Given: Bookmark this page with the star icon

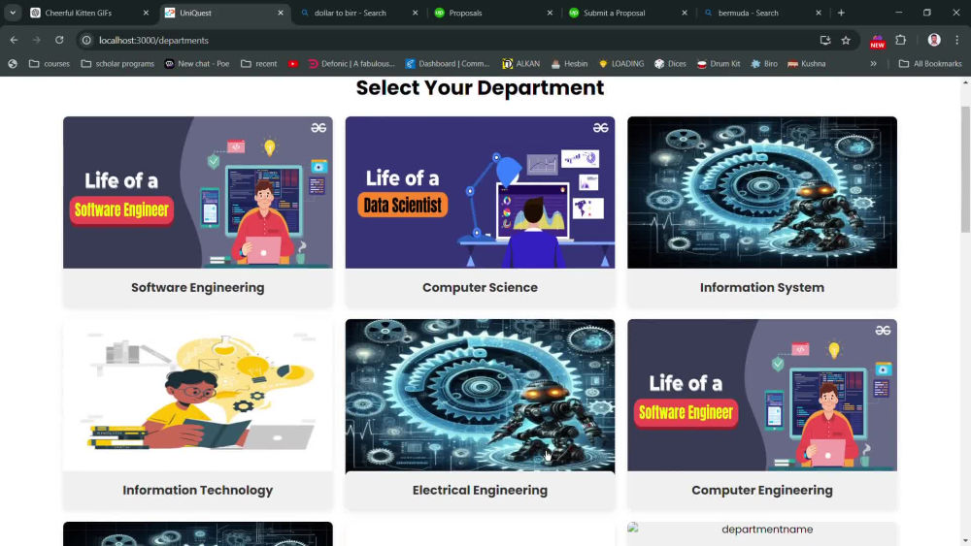Looking at the screenshot, I should pyautogui.click(x=846, y=40).
